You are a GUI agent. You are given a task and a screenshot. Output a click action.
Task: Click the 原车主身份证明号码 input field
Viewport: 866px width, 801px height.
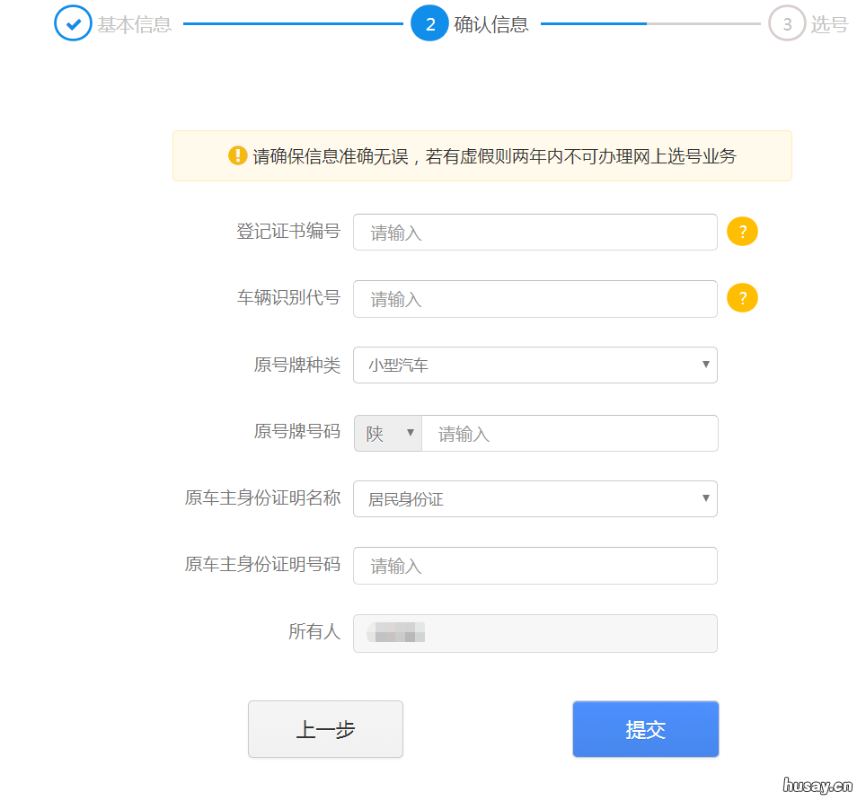pos(535,566)
